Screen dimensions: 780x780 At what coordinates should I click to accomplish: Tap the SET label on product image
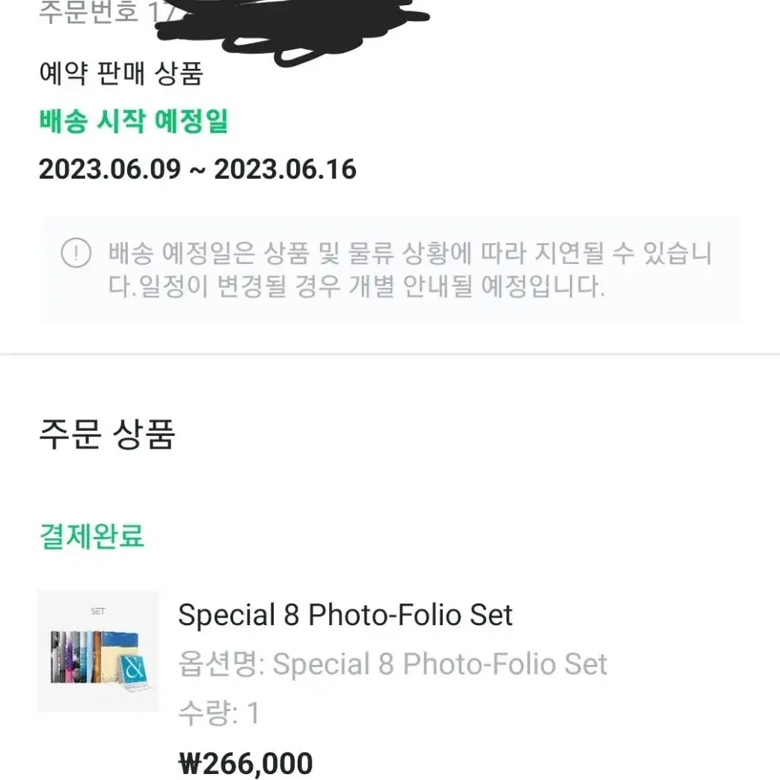(x=98, y=611)
